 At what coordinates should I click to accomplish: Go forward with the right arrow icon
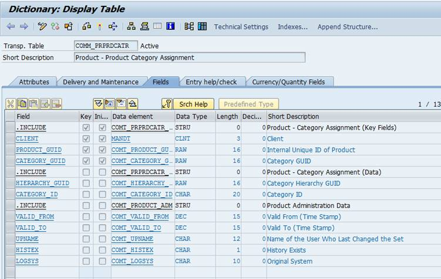(24, 26)
